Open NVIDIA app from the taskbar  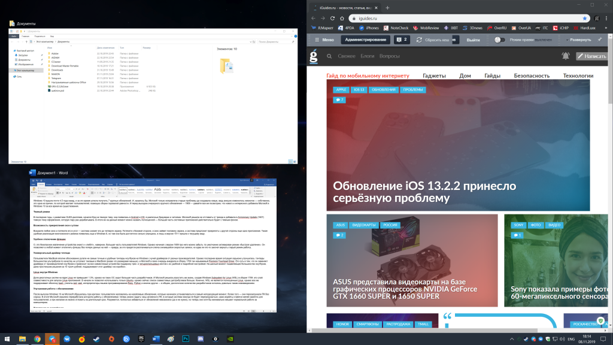click(x=230, y=339)
